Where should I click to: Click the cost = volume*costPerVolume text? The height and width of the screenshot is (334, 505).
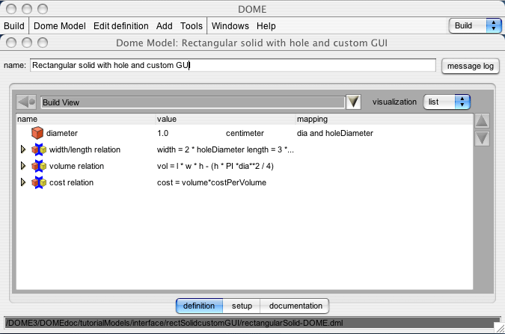coord(212,182)
